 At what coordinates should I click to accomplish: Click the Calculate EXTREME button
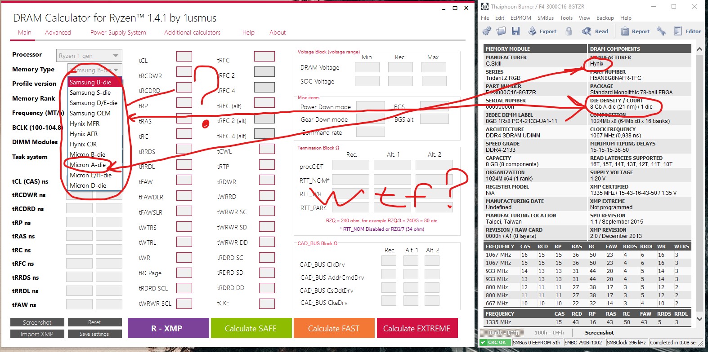click(x=417, y=328)
